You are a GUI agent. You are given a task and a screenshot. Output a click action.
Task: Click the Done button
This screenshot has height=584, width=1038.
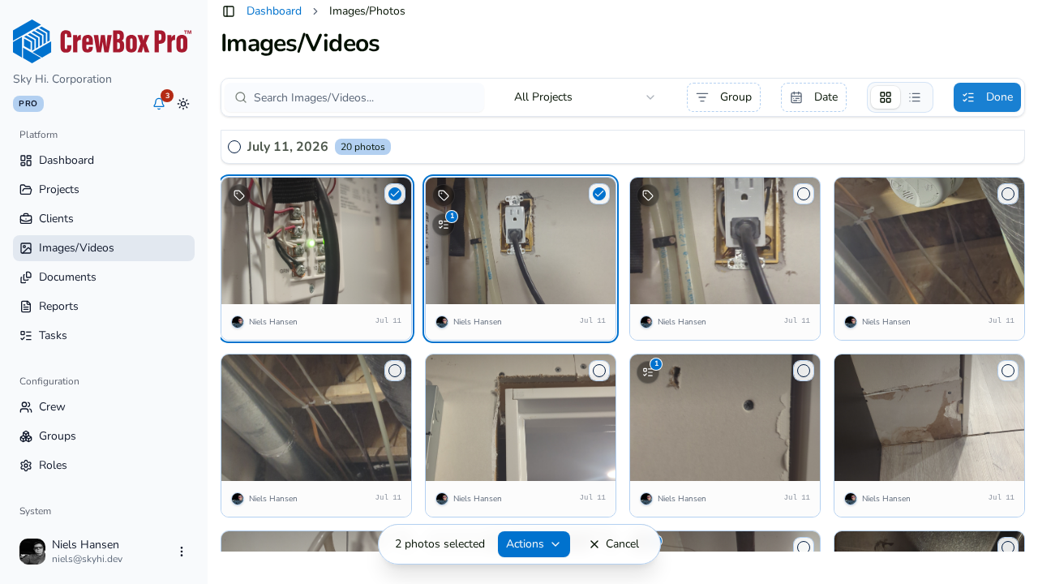tap(987, 97)
